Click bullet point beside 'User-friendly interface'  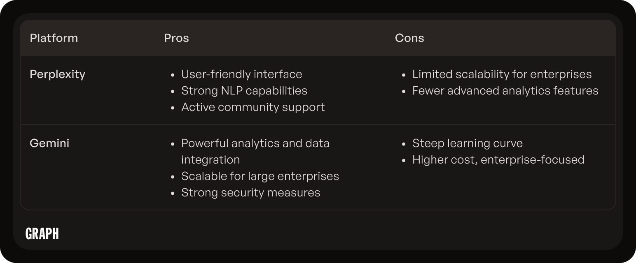(173, 75)
